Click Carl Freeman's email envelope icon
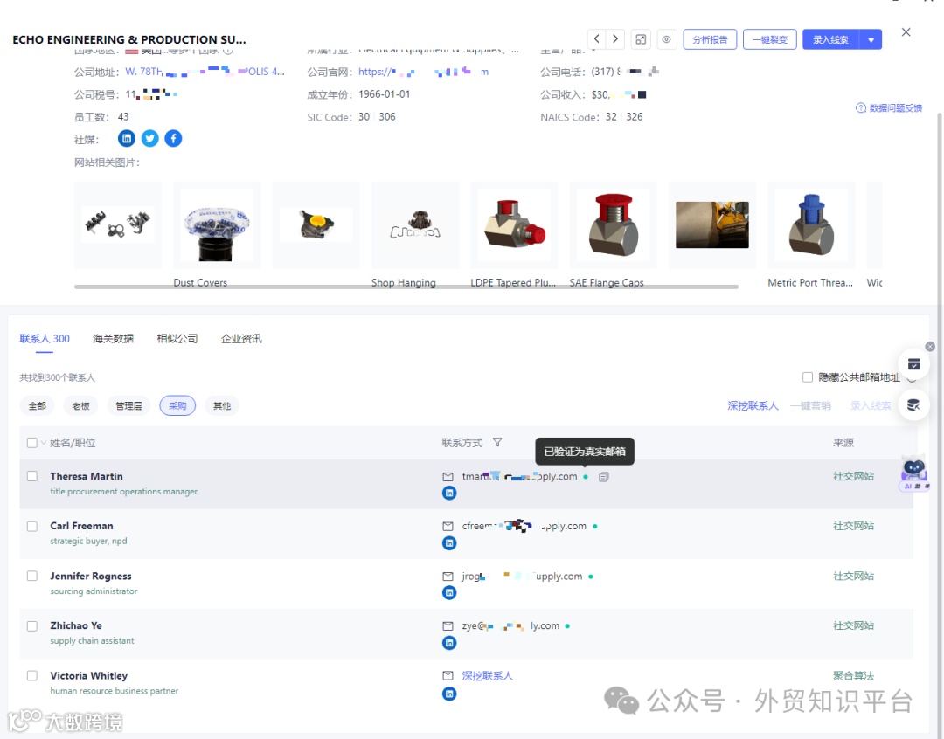944x739 pixels. [x=448, y=526]
